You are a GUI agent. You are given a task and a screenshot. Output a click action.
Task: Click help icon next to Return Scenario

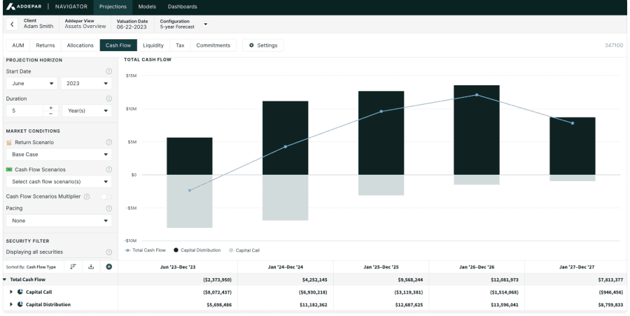tap(108, 143)
